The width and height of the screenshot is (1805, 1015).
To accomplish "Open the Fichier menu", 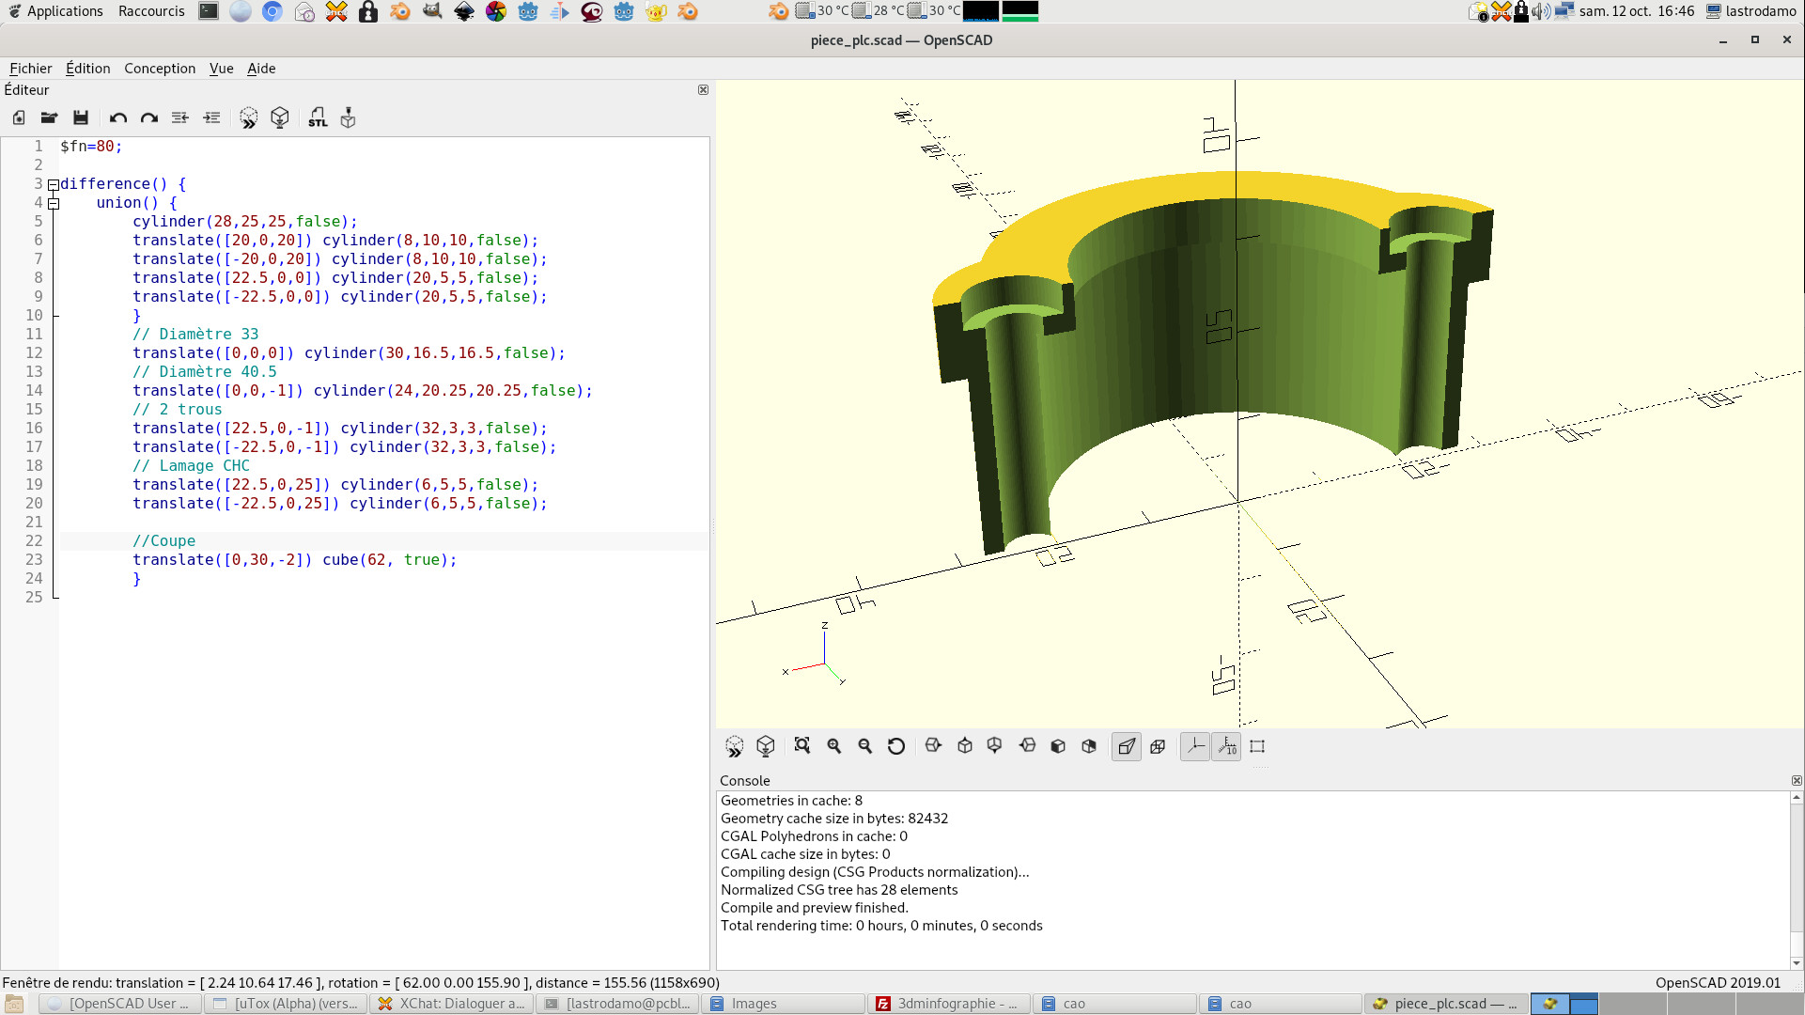I will coord(31,69).
